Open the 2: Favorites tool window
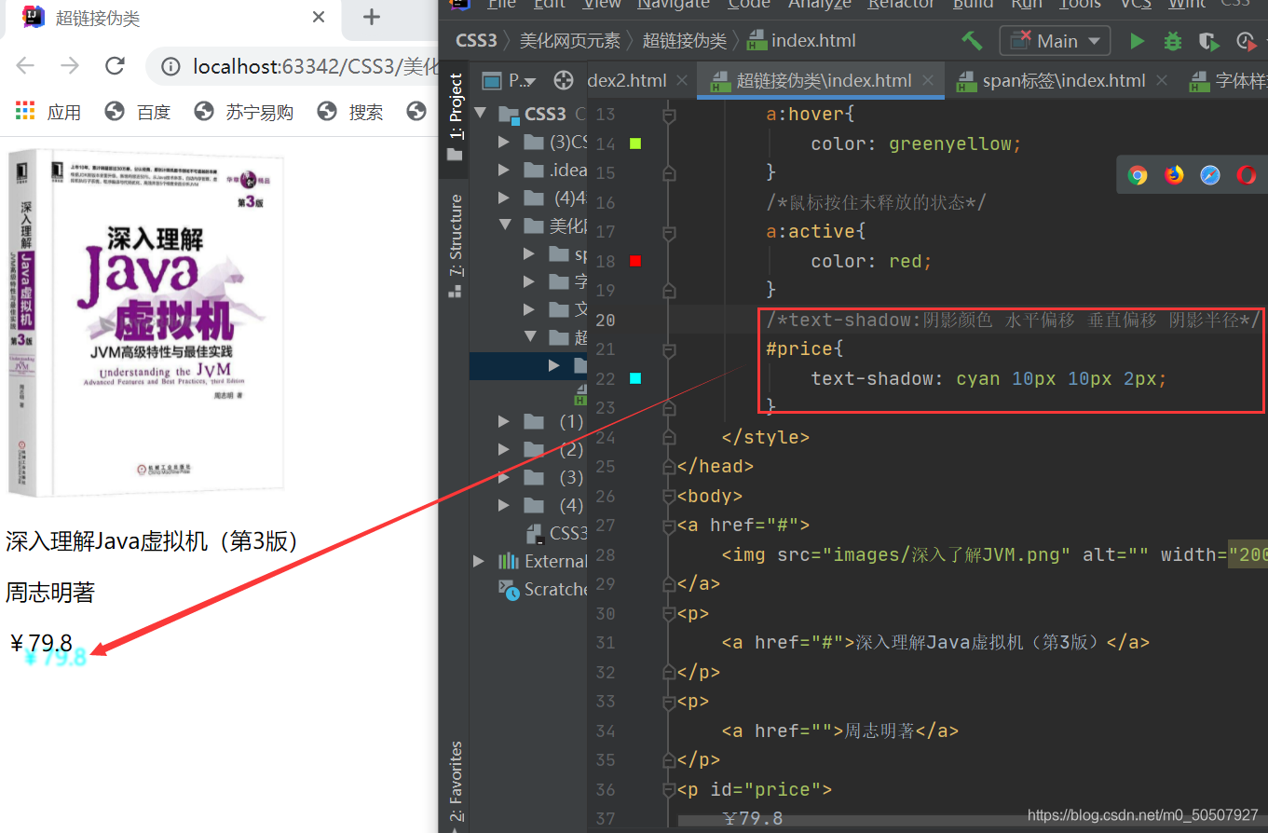The width and height of the screenshot is (1268, 833). (x=455, y=781)
